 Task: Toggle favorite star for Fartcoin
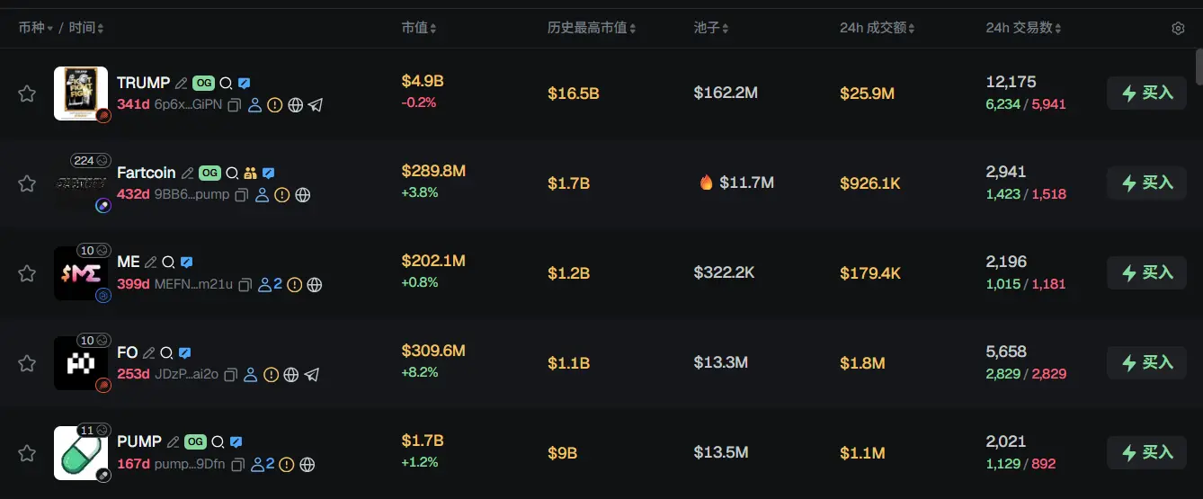click(27, 183)
